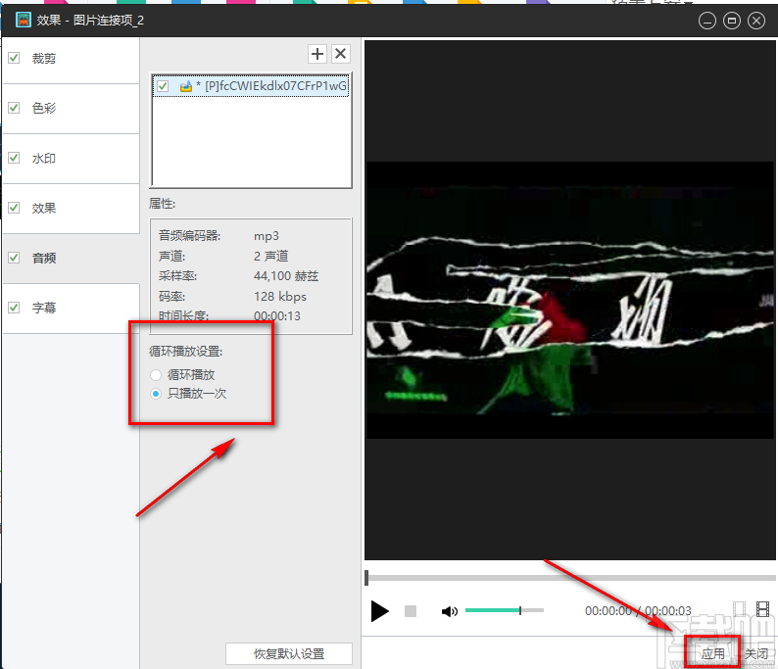Select 循环播放 radio option
Screen dimensions: 778x669
tap(156, 374)
